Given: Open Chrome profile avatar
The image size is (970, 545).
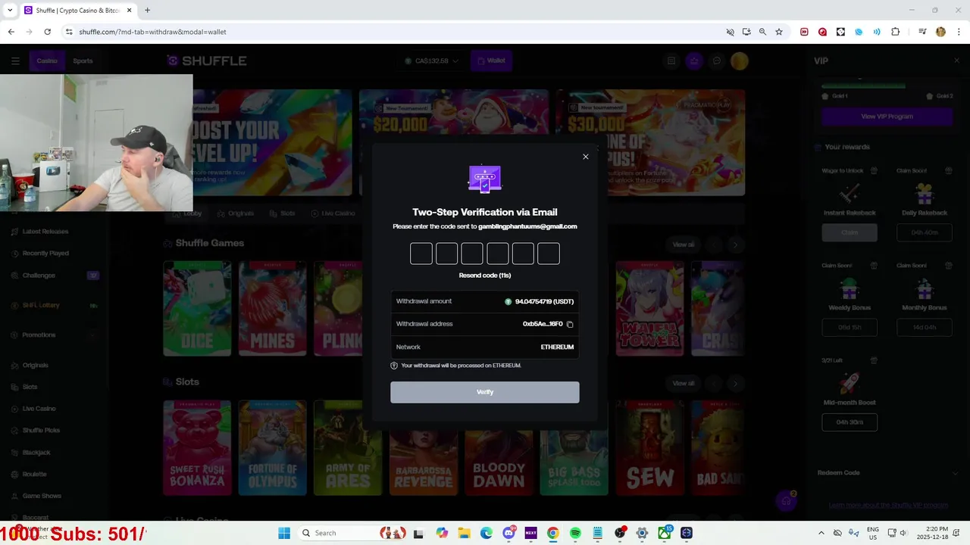Looking at the screenshot, I should point(940,32).
